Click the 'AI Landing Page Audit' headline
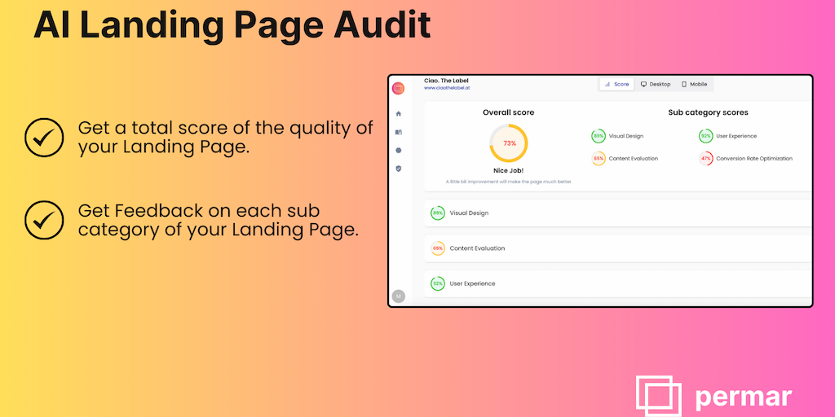 coord(232,25)
